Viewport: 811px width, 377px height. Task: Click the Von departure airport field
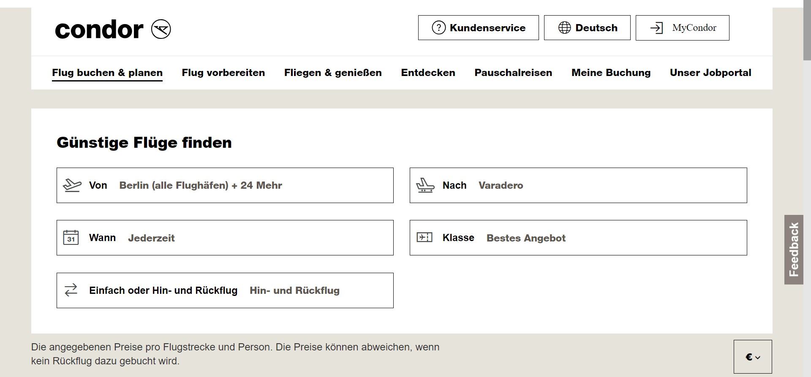point(225,185)
